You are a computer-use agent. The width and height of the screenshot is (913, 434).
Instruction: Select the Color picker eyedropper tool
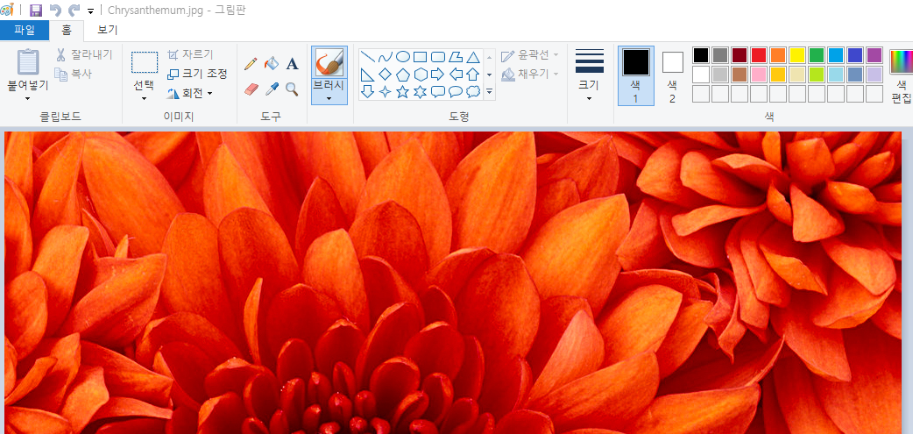272,89
